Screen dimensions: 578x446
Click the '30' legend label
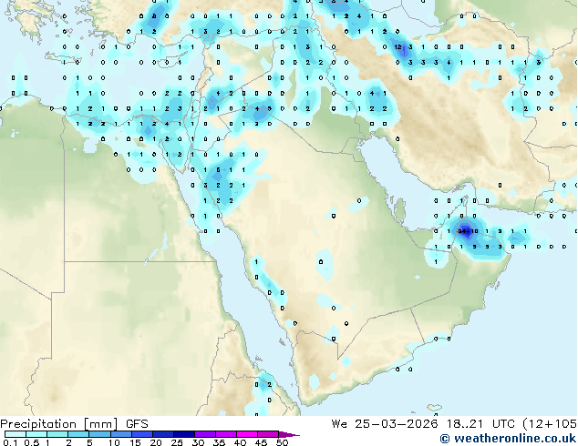198,442
